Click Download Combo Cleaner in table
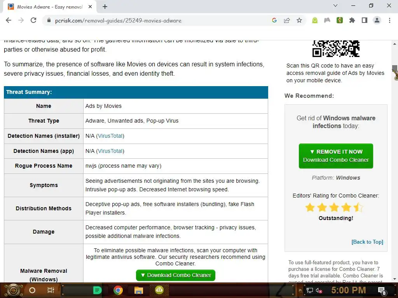 point(176,275)
